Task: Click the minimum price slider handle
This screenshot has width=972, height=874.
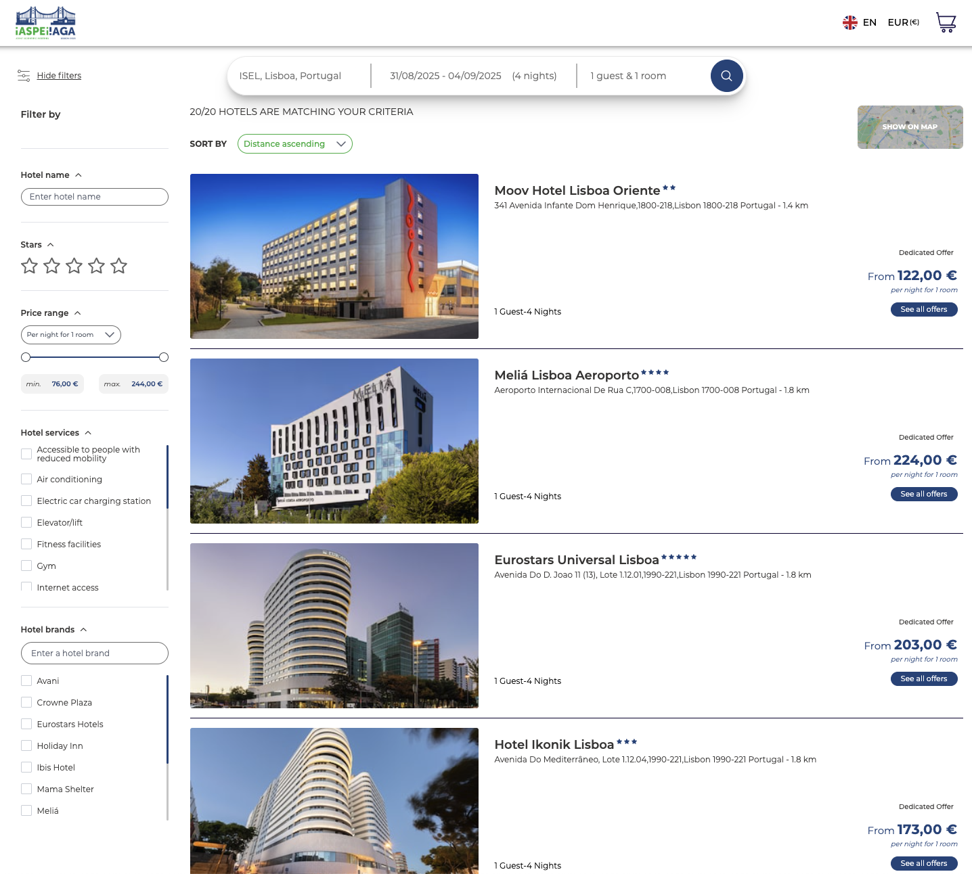Action: pos(26,357)
